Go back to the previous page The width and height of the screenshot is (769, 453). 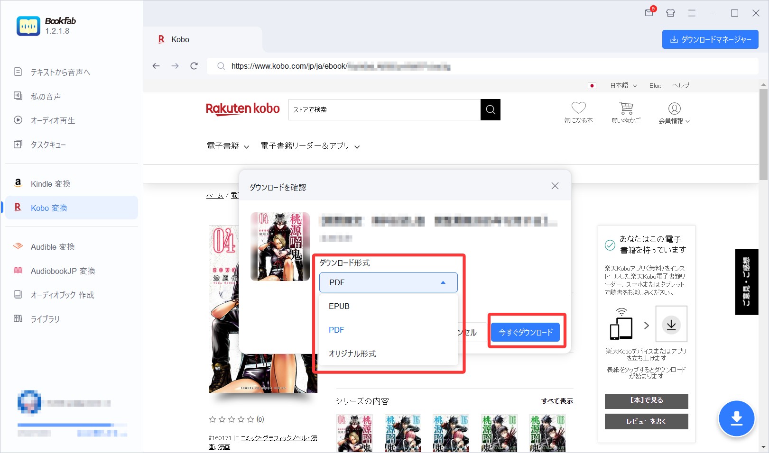[156, 66]
